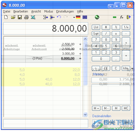Open the dropdown arrow beside German flag

pyautogui.click(x=74, y=17)
